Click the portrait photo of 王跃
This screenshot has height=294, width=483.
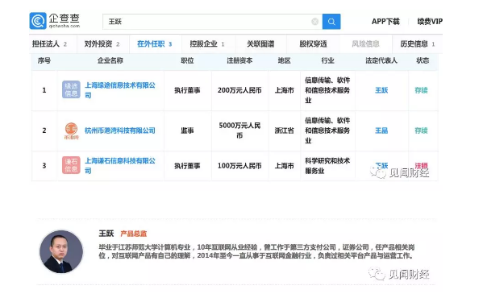(x=61, y=251)
